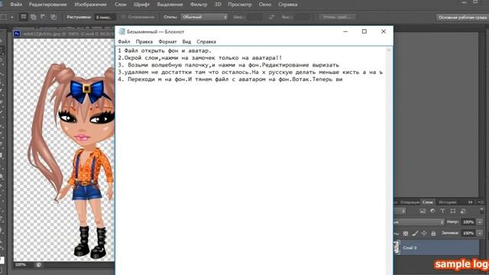Image resolution: width=489 pixels, height=275 pixels.
Task: Toggle lock image pixels brush icon
Action: pos(415,233)
